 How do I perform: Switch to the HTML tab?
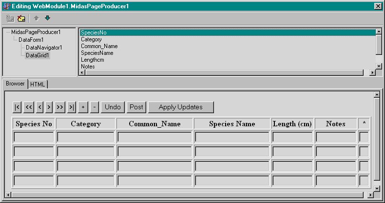[38, 85]
